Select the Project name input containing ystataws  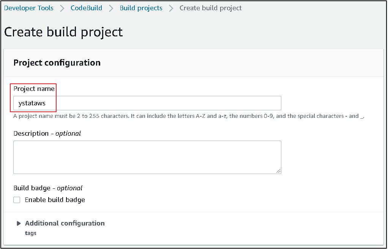[147, 103]
